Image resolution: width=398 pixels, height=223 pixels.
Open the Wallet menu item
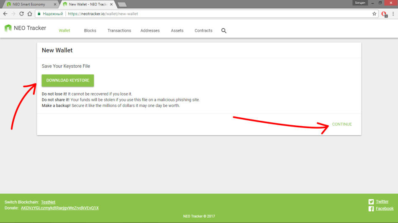click(64, 30)
